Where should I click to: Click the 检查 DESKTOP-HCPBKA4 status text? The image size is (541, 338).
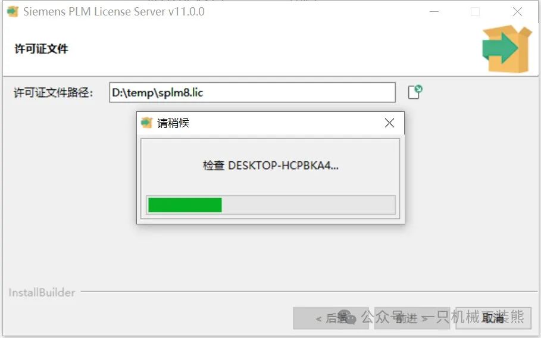(270, 165)
